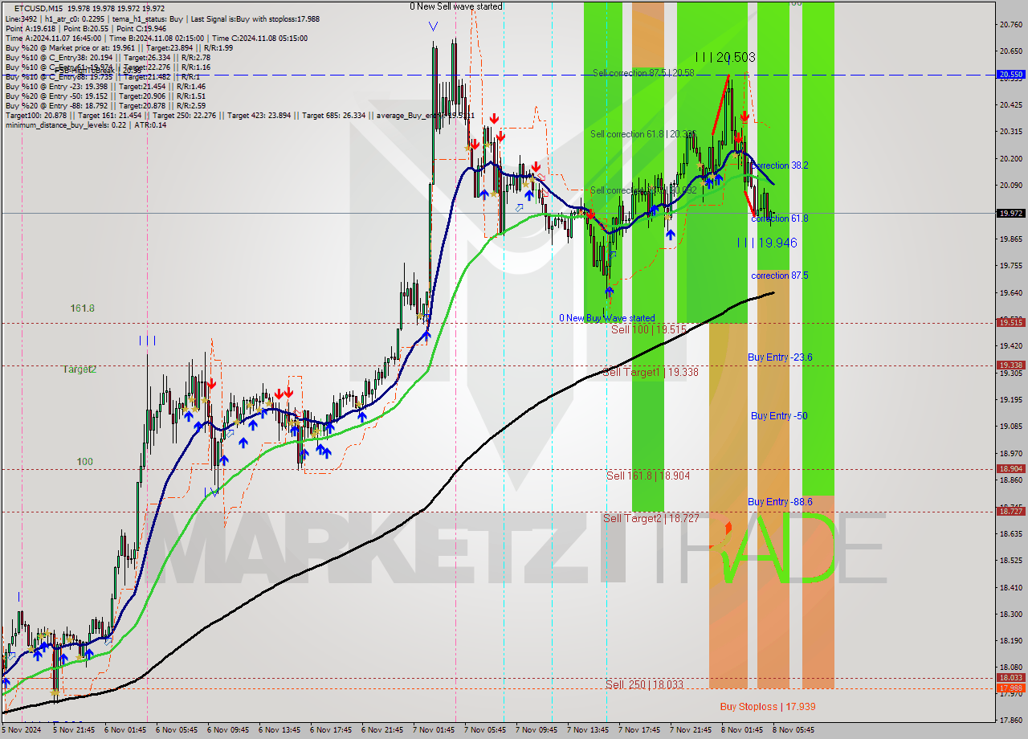Select the 'Sell correction 87.5 | 20.58' label
The height and width of the screenshot is (739, 1028).
[x=643, y=73]
